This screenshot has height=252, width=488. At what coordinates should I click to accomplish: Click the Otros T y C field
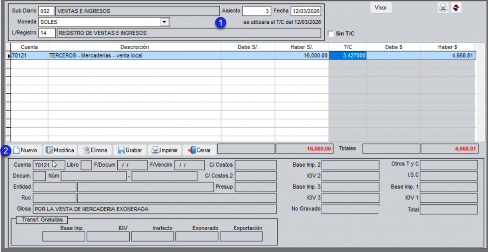tap(448, 165)
